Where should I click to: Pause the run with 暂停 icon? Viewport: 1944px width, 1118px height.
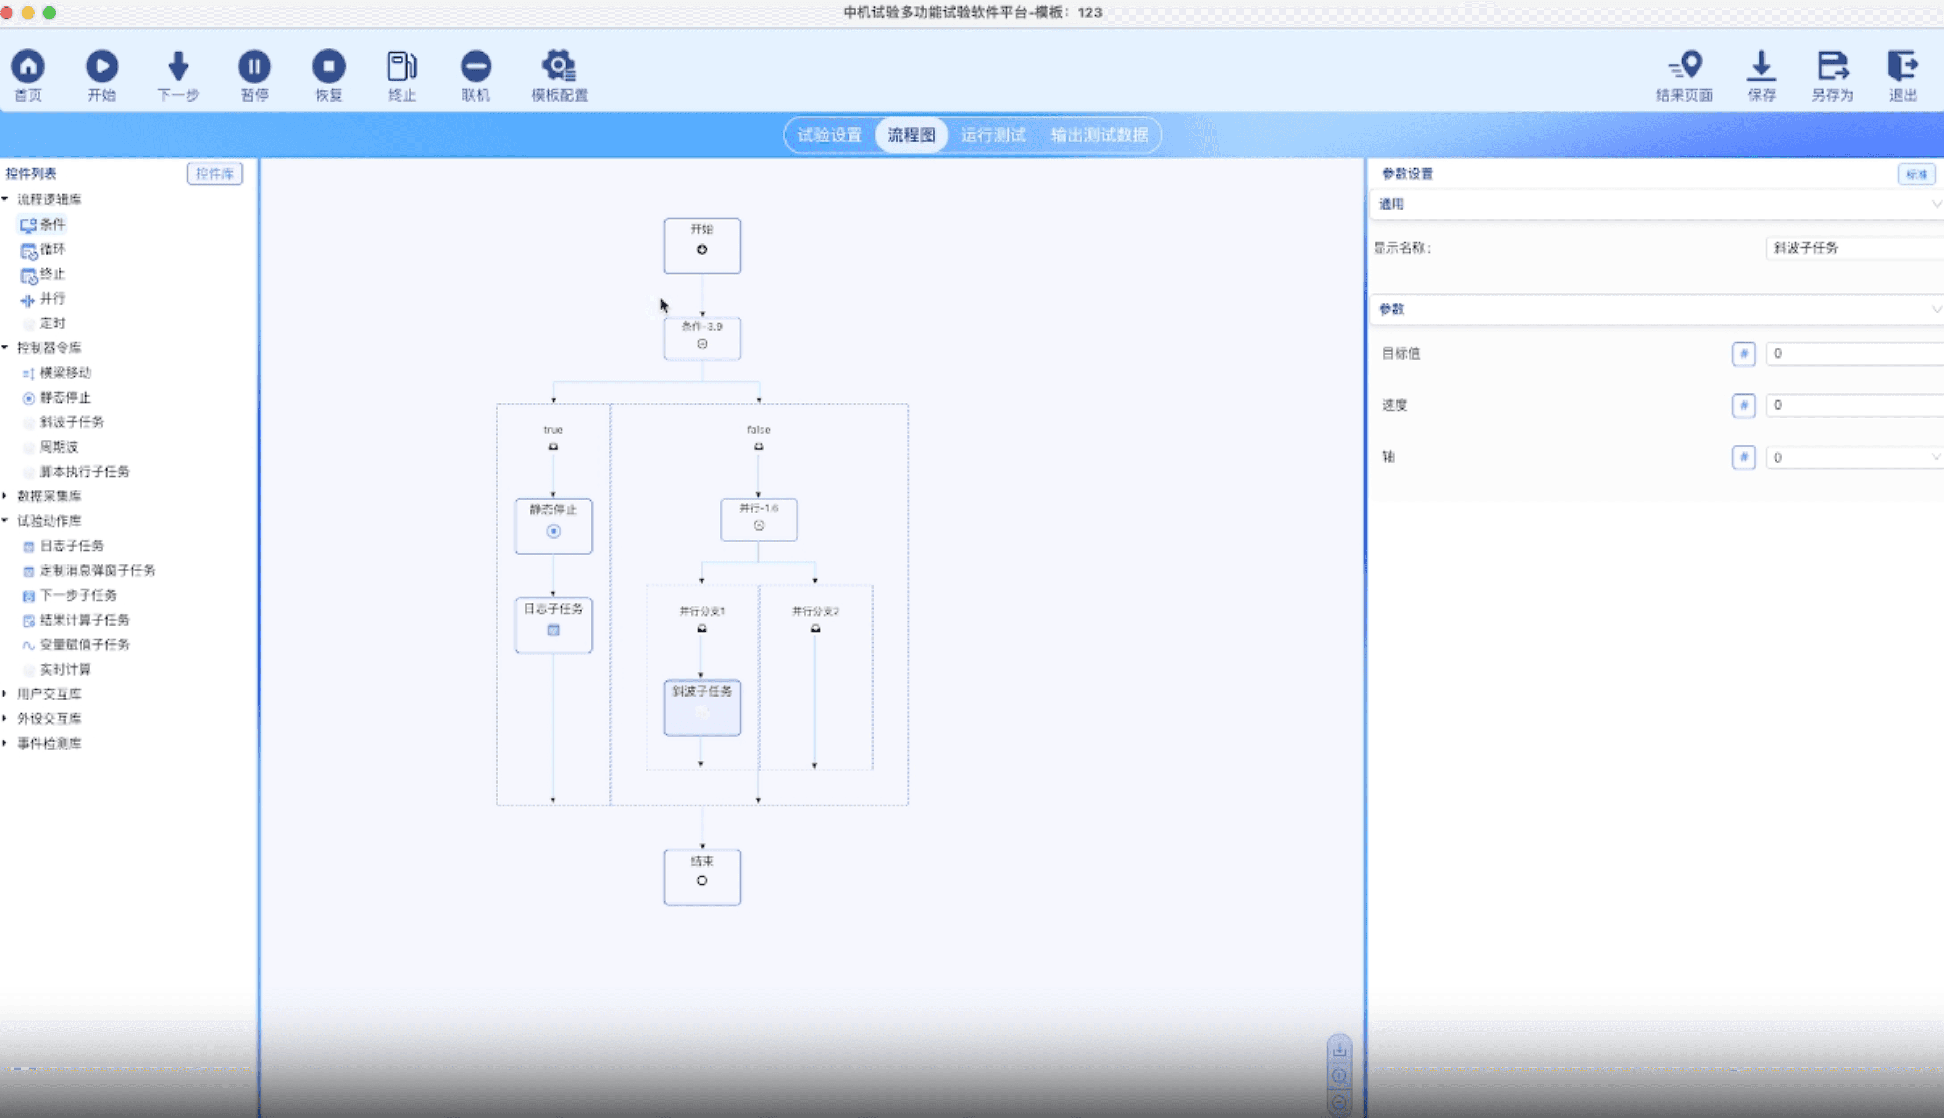[254, 66]
